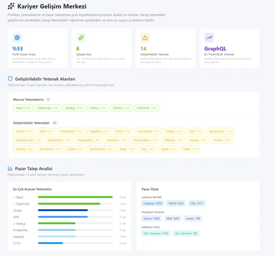Select the Senior: %50 chip

151,218
